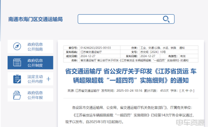This screenshot has height=127, width=208.
Task: Click the magnifier search icon
Action: (x=166, y=19)
